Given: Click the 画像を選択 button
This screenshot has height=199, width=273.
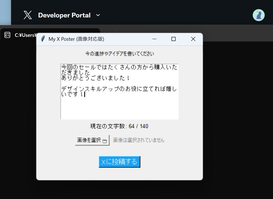Looking at the screenshot, I should click(x=92, y=140).
